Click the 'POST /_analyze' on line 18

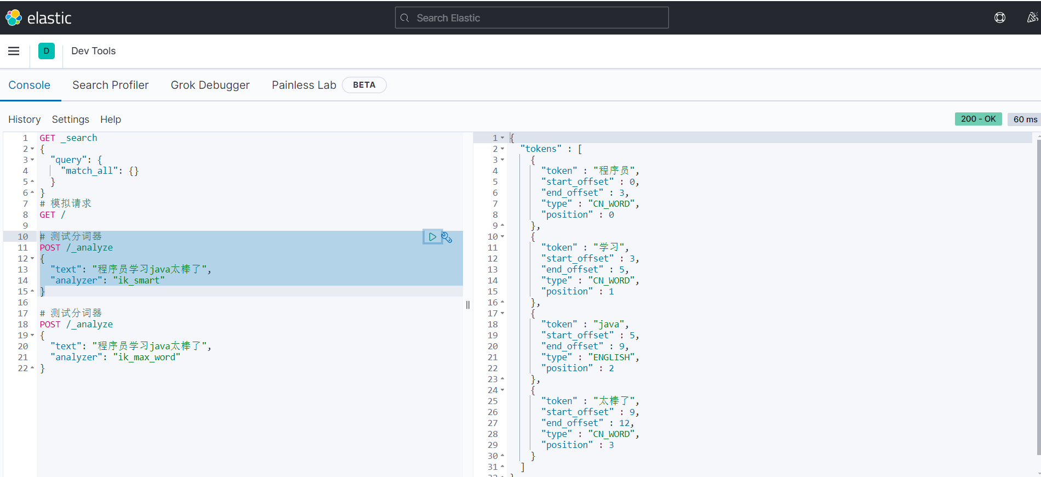point(76,325)
